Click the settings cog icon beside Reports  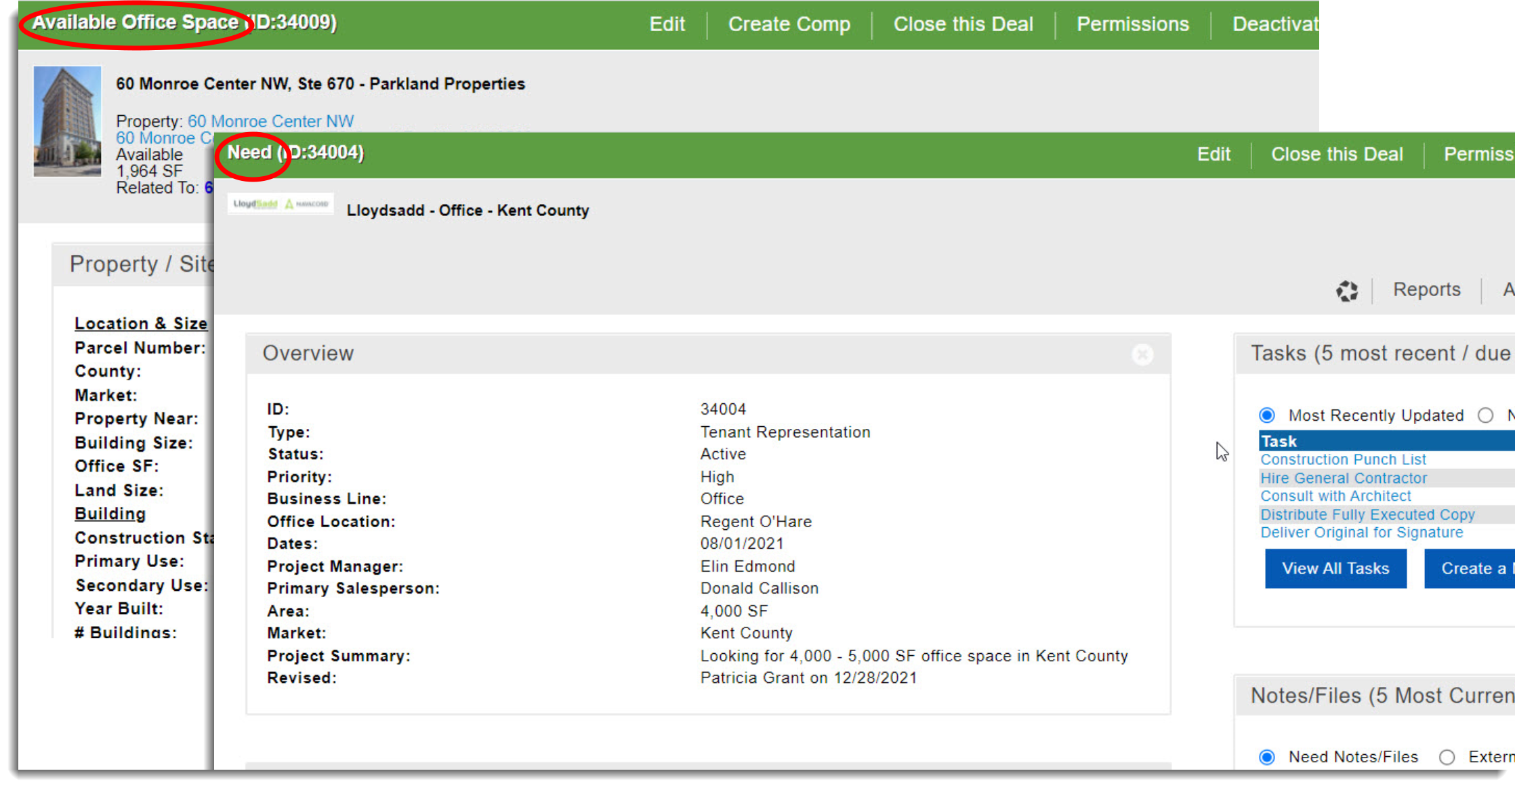click(1346, 291)
